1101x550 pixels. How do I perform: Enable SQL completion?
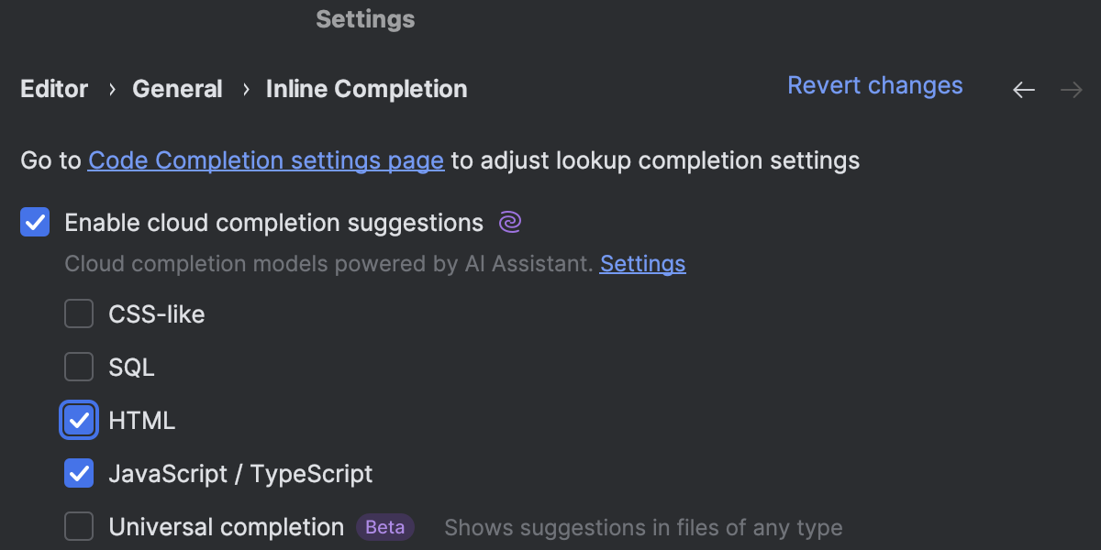pyautogui.click(x=79, y=367)
